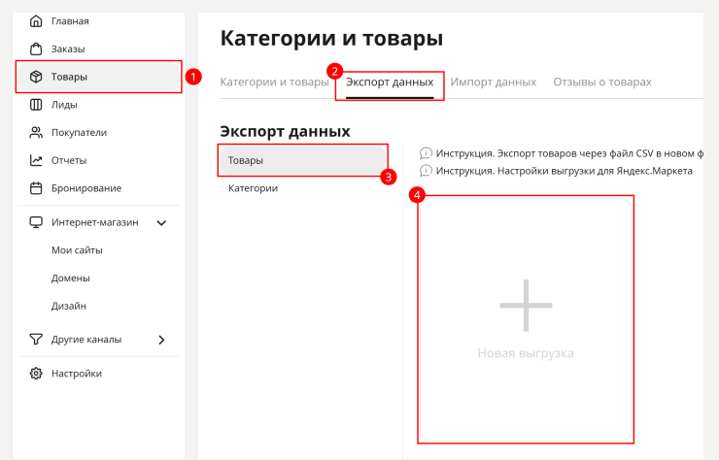Open Дизайн submenu item
The width and height of the screenshot is (719, 460).
pos(69,306)
